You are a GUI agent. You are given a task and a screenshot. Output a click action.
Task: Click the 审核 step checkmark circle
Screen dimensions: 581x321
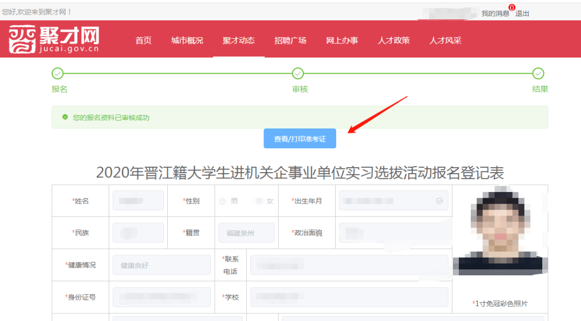(x=298, y=74)
